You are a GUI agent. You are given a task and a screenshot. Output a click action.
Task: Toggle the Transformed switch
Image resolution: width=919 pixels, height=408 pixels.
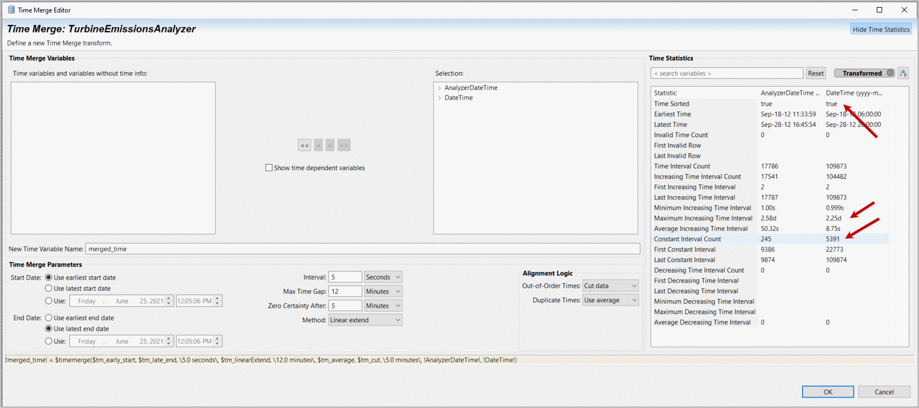tap(864, 73)
